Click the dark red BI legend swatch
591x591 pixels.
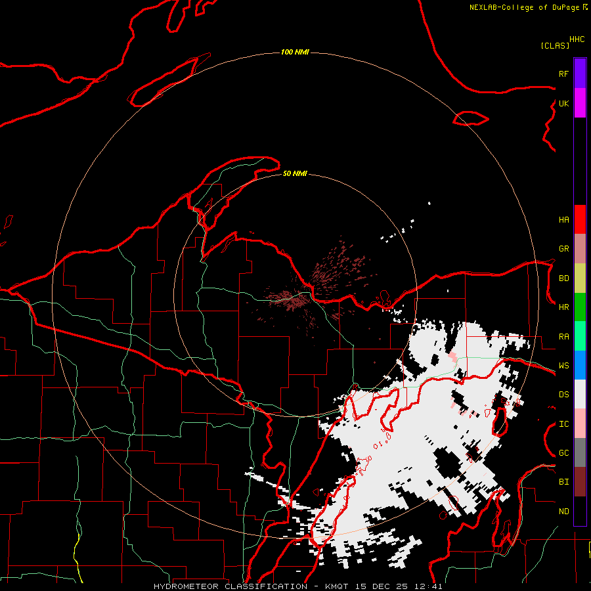coord(580,482)
